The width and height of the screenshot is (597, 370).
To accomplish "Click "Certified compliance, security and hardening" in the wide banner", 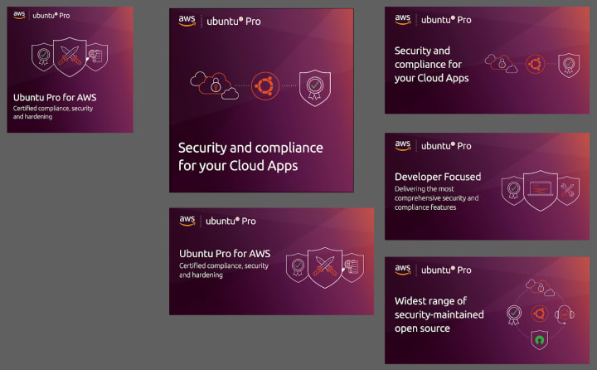I will tap(224, 270).
